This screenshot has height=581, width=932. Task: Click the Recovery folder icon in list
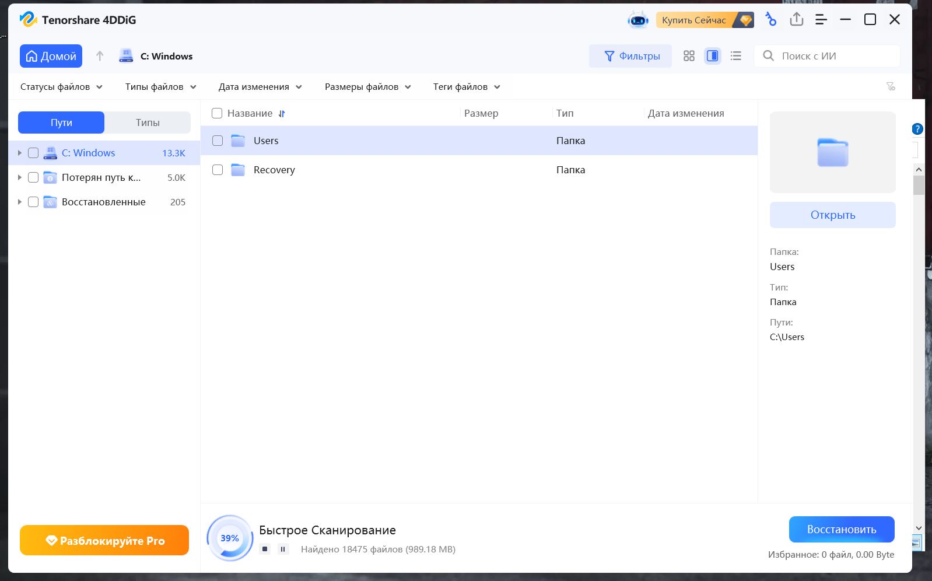(238, 170)
